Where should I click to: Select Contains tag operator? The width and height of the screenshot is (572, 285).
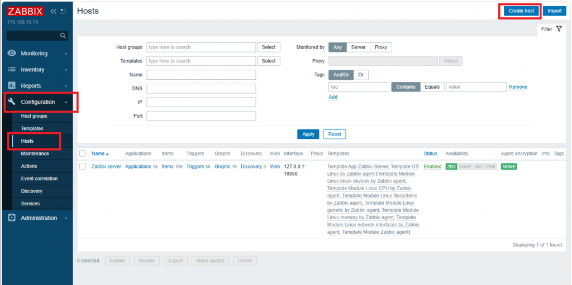pyautogui.click(x=406, y=87)
